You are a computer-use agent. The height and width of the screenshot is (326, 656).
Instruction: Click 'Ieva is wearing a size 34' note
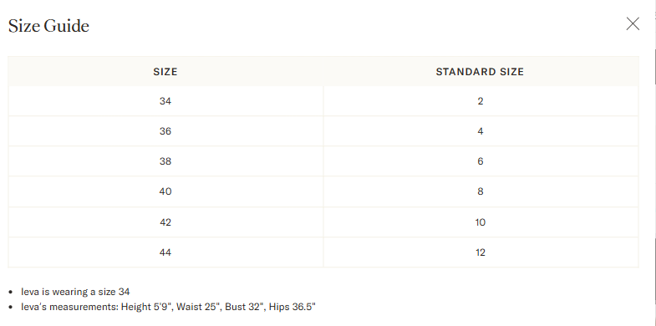coord(75,291)
